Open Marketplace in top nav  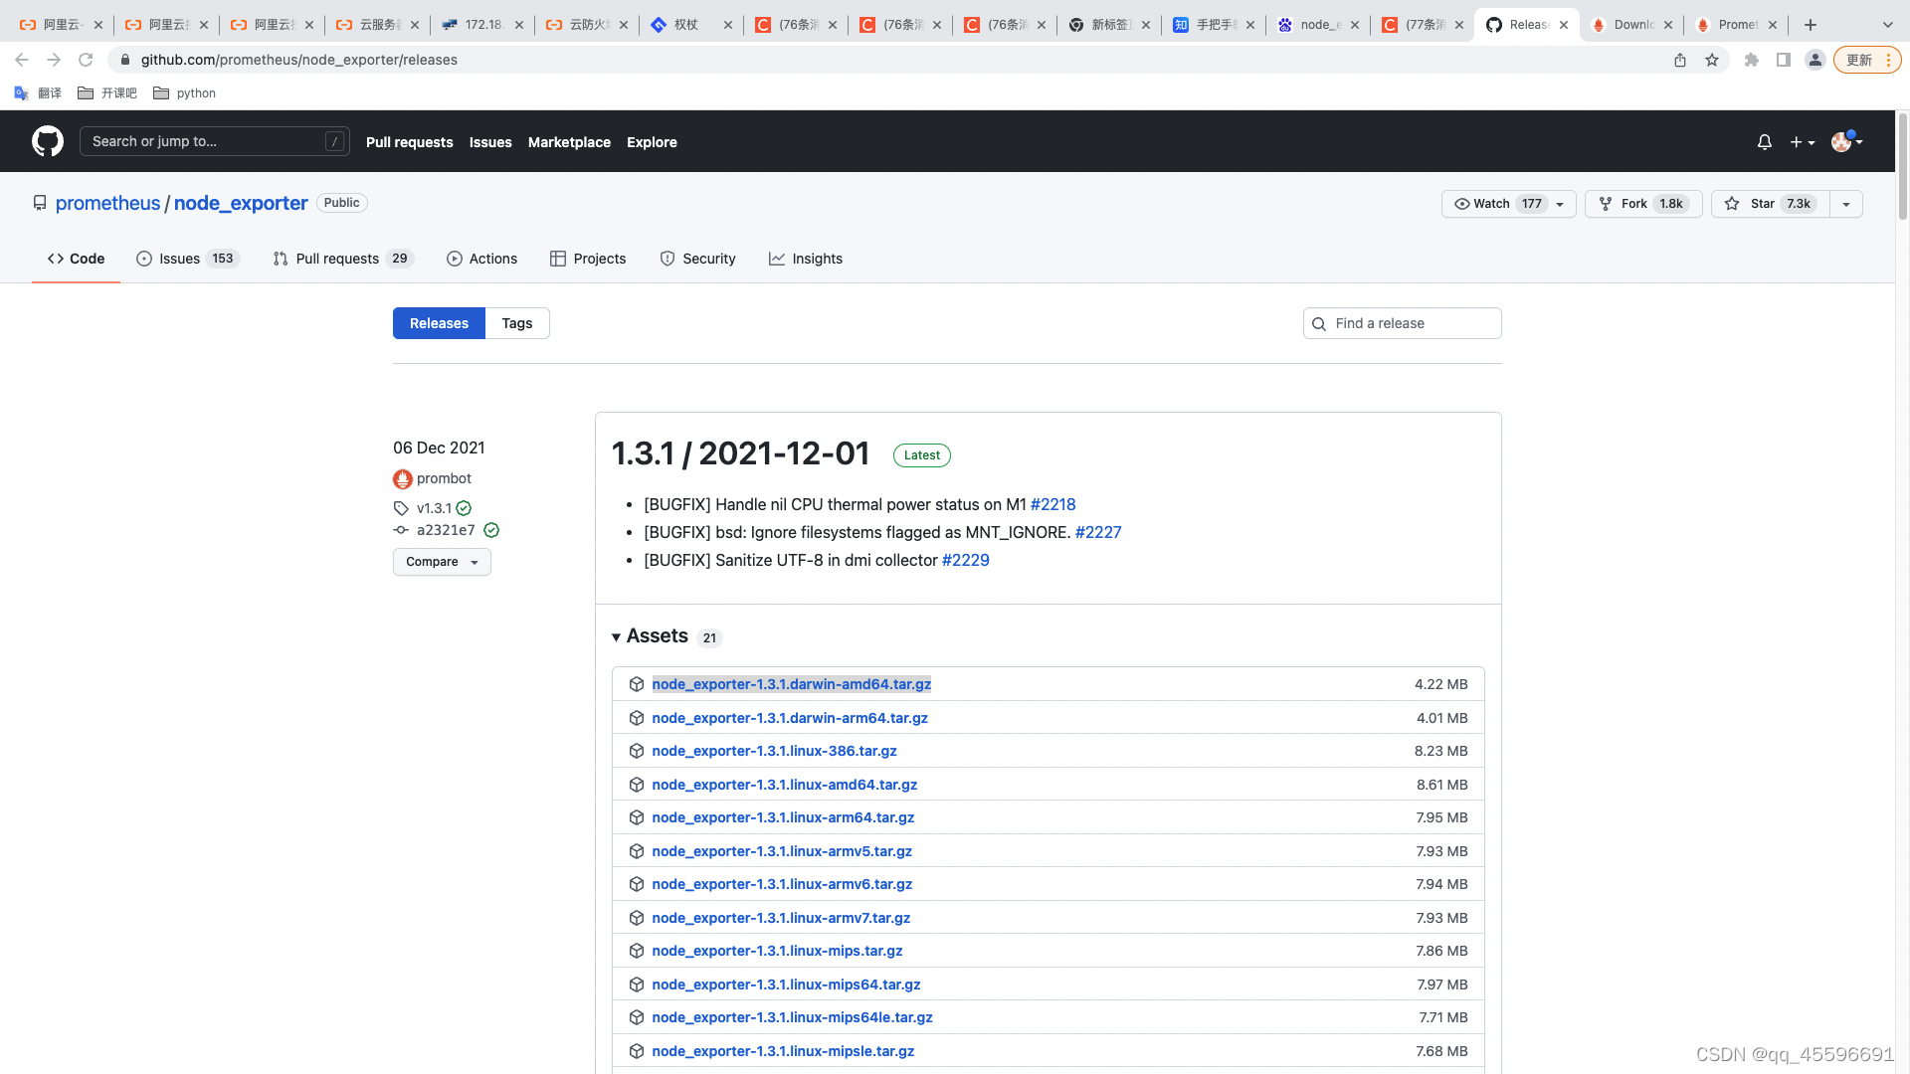569,142
